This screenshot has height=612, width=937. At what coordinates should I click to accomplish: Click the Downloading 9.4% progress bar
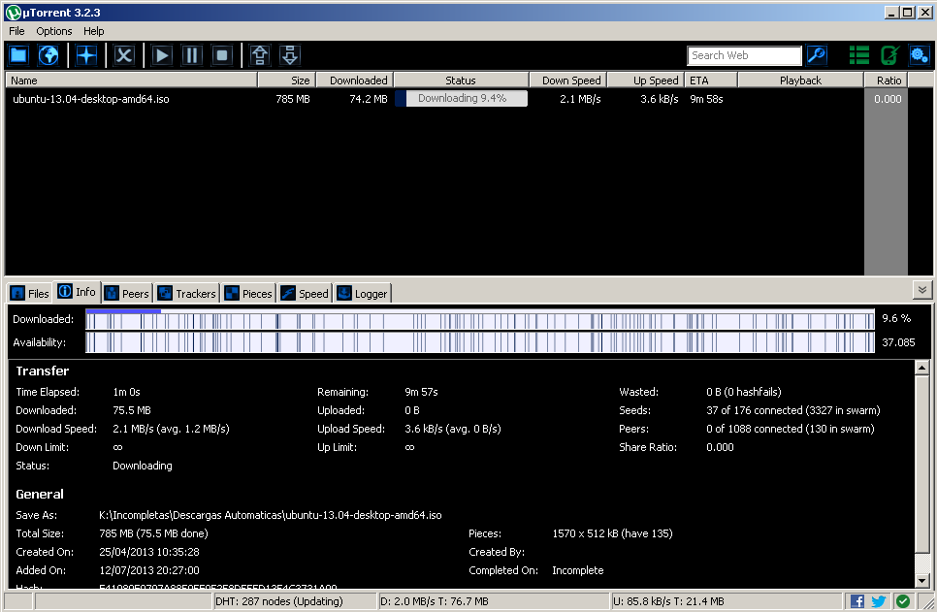(462, 99)
